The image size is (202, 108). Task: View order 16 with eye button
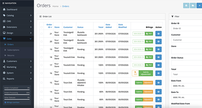[x=158, y=73]
